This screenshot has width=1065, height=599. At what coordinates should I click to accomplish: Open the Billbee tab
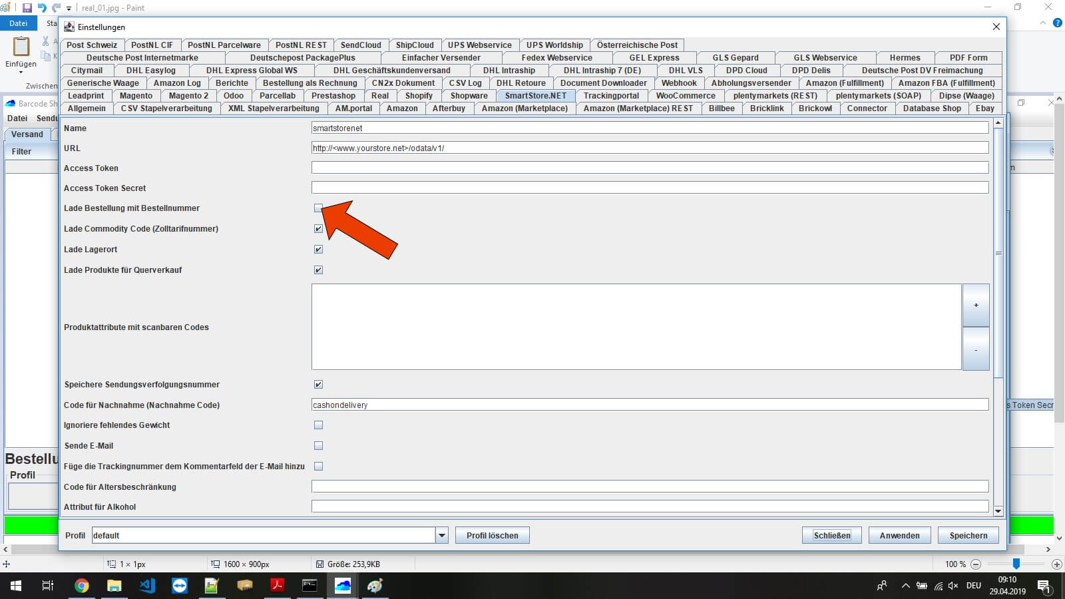[722, 108]
